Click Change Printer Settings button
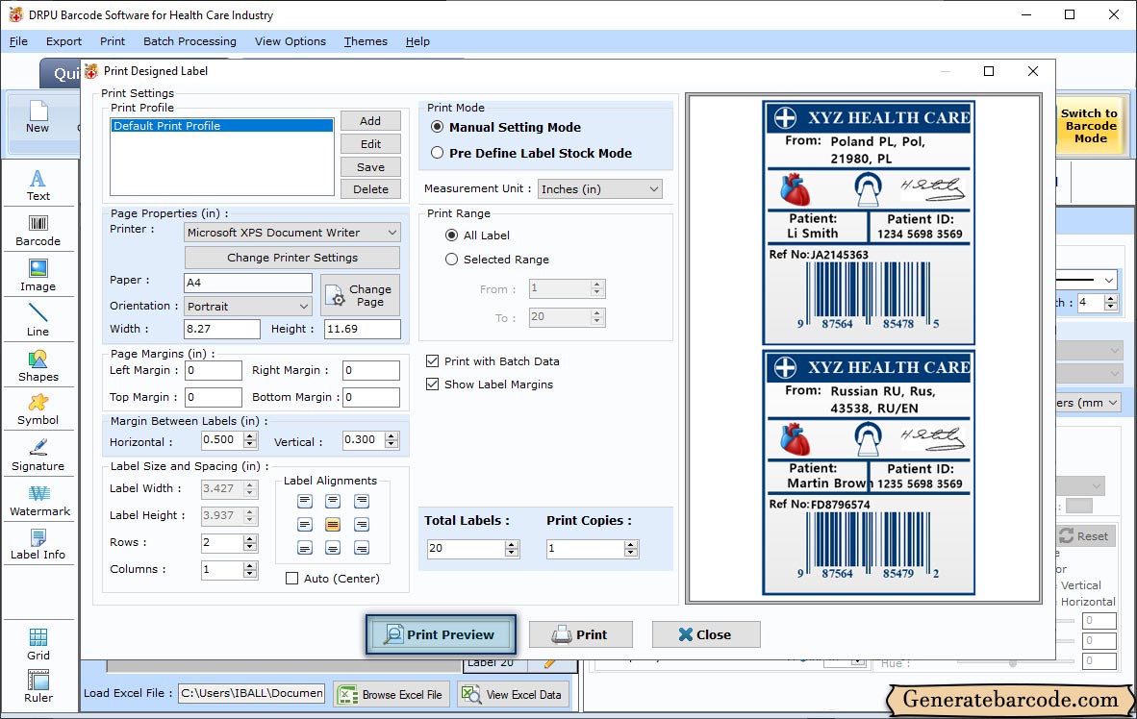This screenshot has width=1137, height=719. (x=292, y=258)
